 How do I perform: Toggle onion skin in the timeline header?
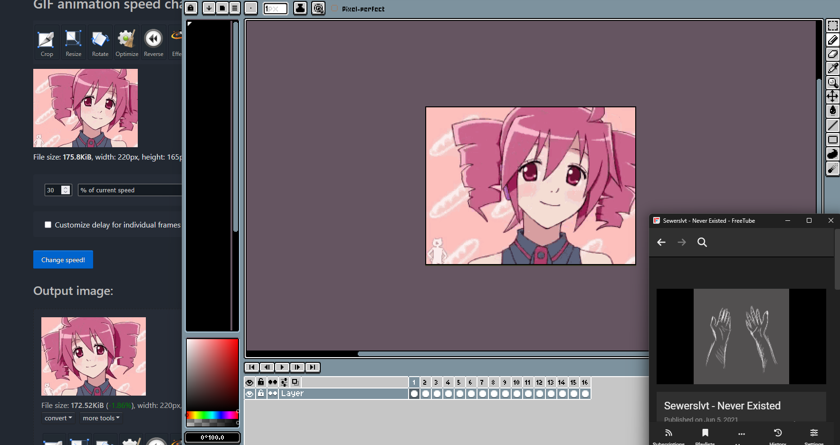[295, 382]
